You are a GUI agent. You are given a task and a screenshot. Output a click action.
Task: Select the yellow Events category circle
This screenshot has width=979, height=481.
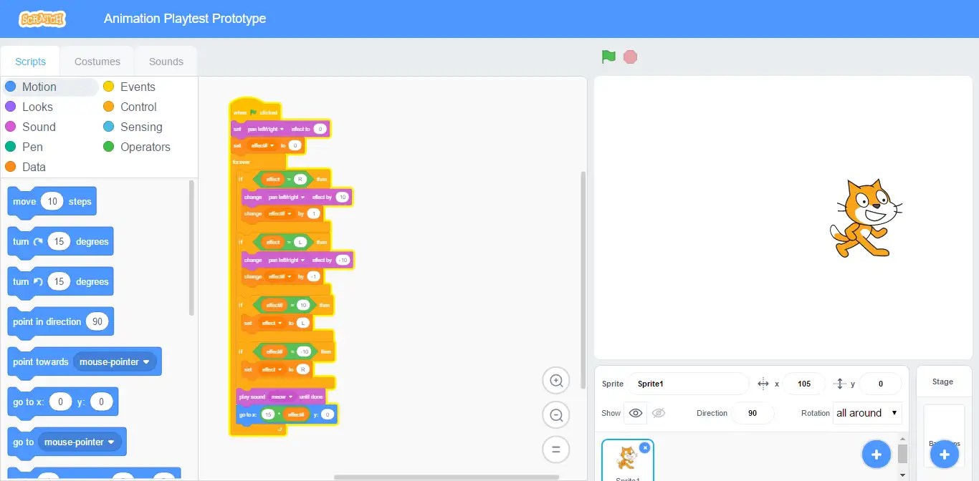tap(108, 87)
